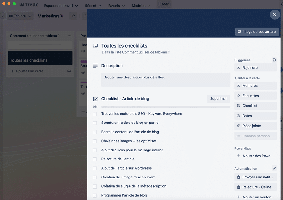Click the Description lines icon

95,66
